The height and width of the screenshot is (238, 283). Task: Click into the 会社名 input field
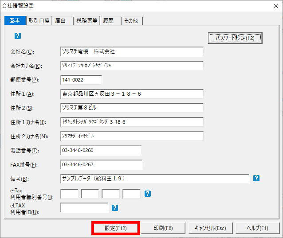pyautogui.click(x=132, y=51)
